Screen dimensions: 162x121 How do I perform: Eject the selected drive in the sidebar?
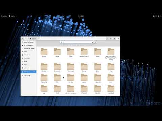click(x=34, y=72)
